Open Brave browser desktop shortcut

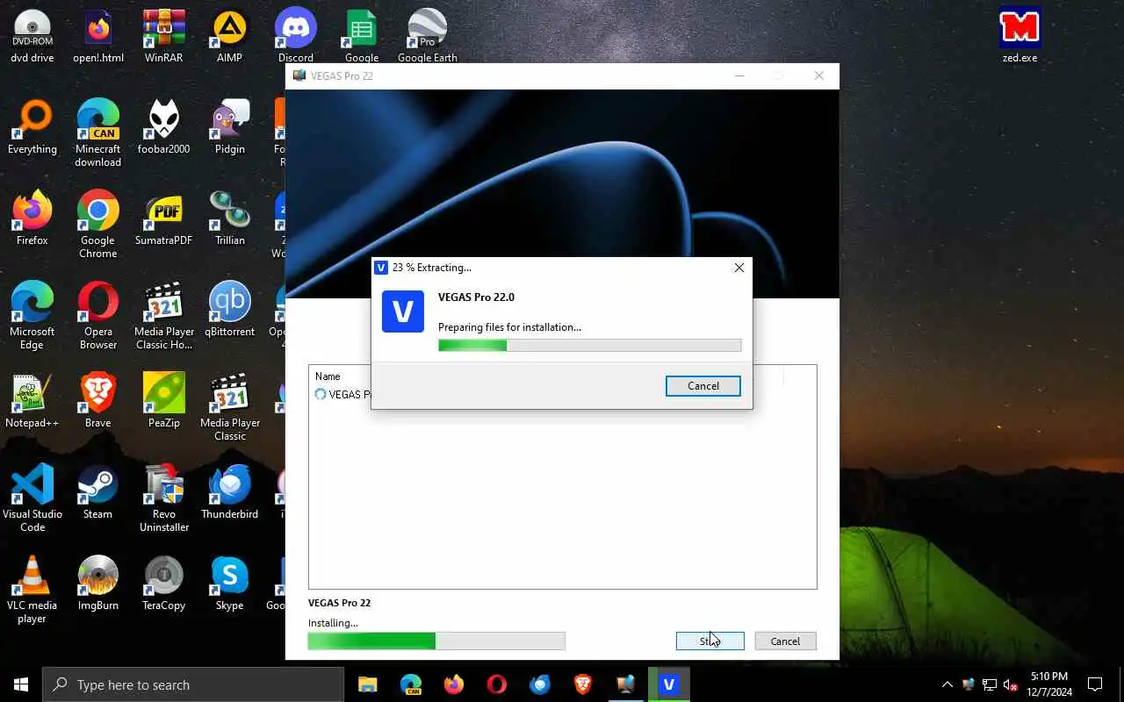pos(98,402)
